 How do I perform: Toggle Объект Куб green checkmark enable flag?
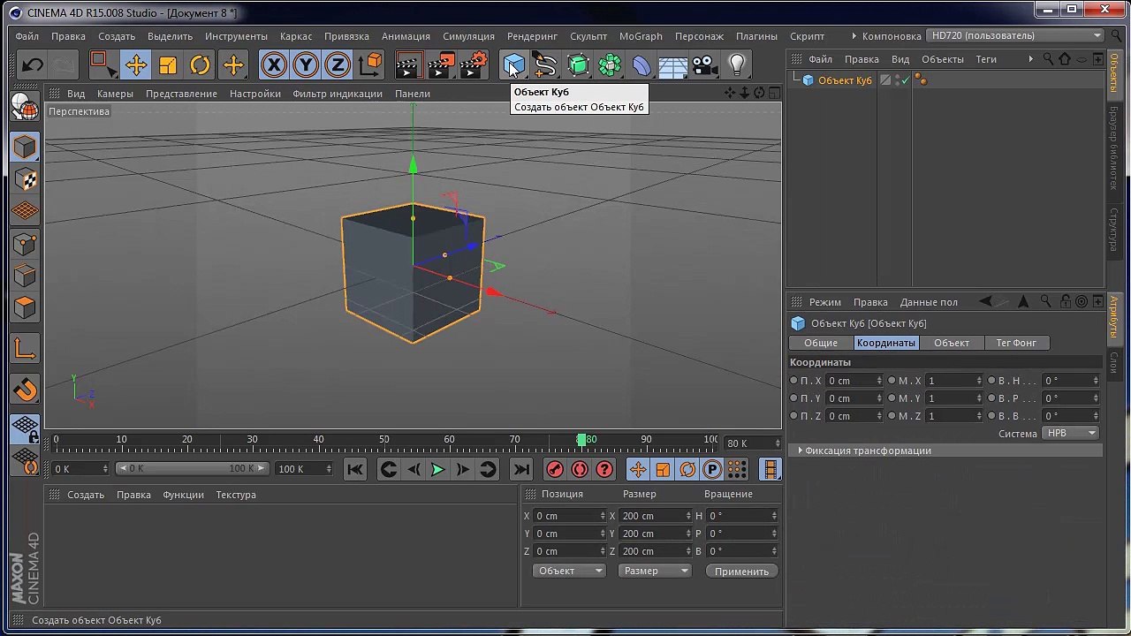point(905,80)
